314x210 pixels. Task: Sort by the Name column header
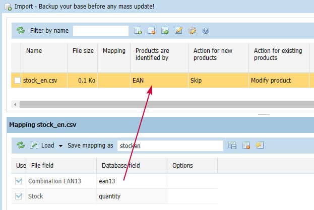click(x=34, y=51)
